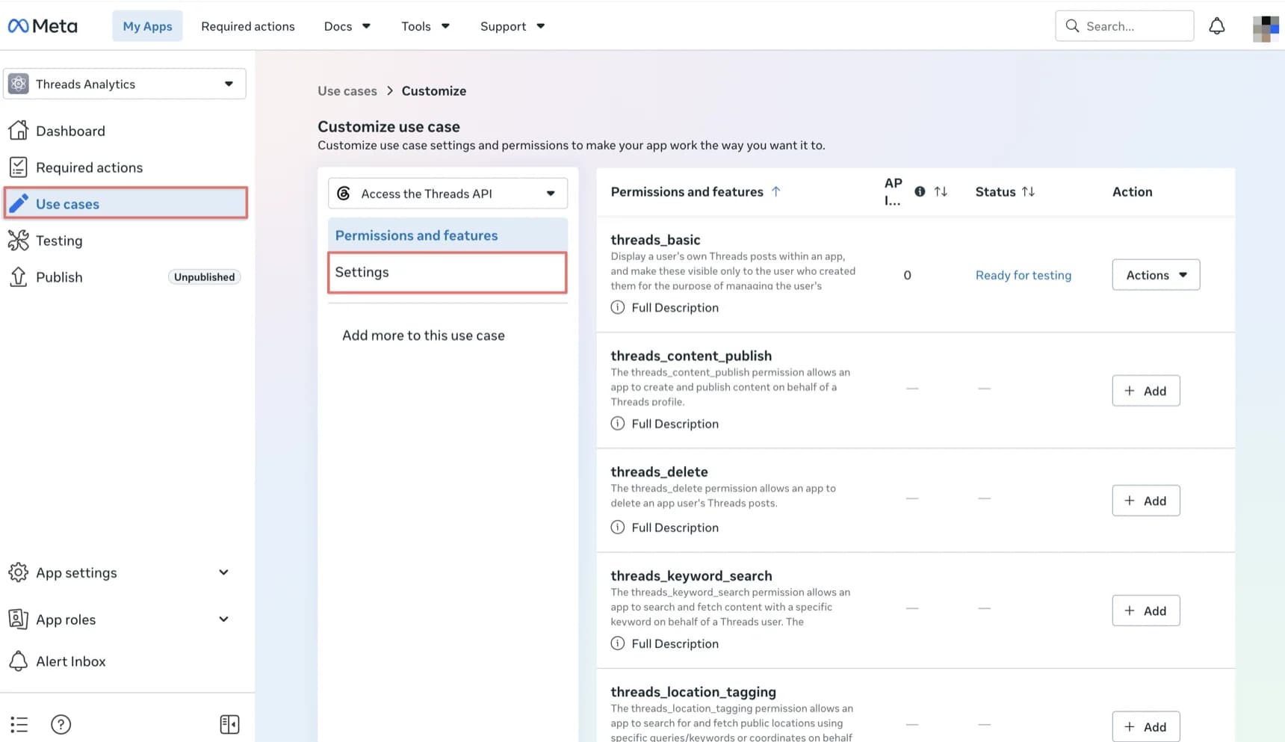Open Full Description for threads_content_publish
The image size is (1285, 742).
(665, 424)
